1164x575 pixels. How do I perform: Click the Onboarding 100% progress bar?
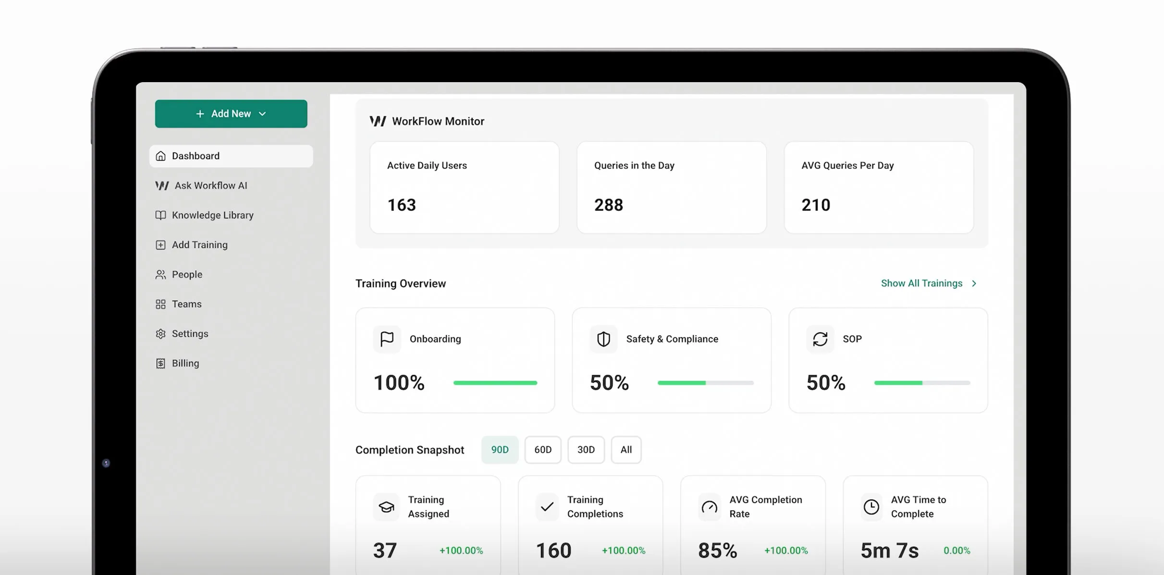pos(495,382)
